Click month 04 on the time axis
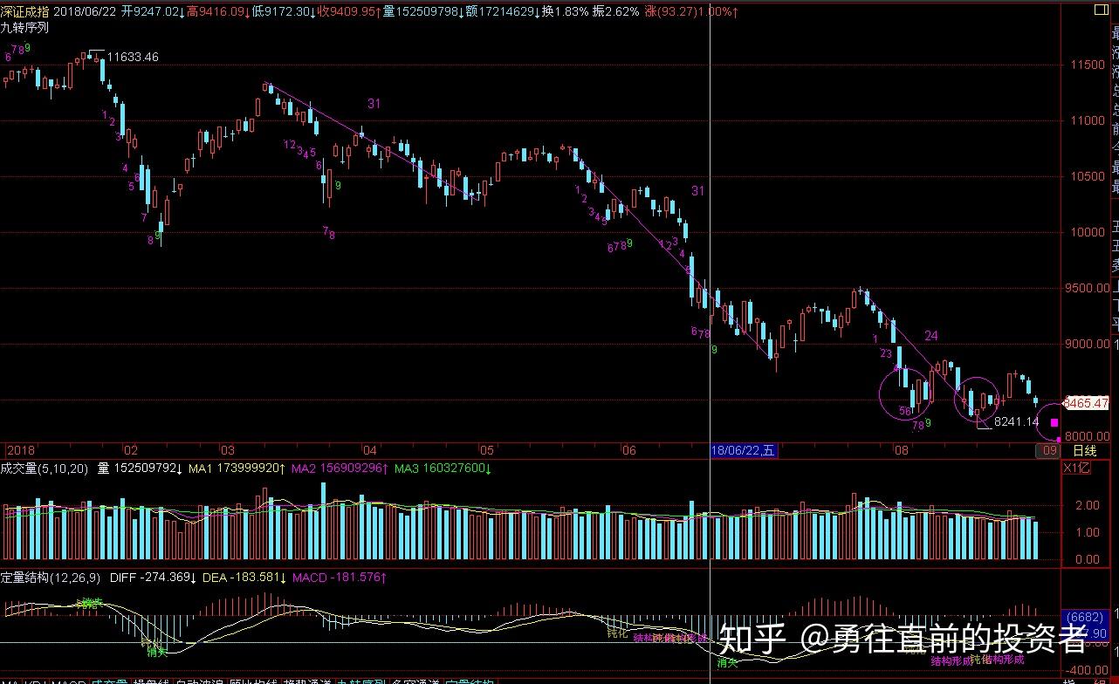 click(370, 450)
